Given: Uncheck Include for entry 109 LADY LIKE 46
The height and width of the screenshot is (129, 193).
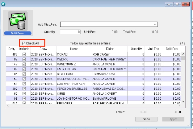Looking at the screenshot, I should point(24,69).
